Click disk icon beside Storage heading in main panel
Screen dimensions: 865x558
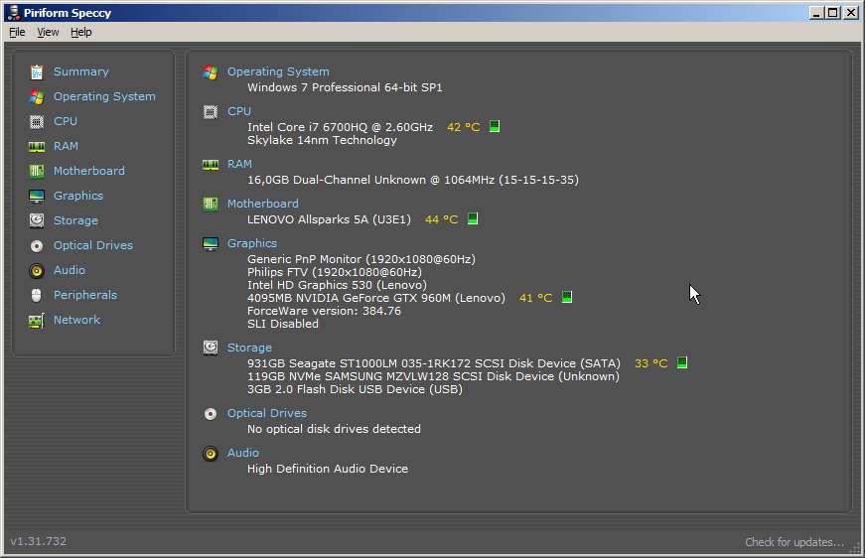(211, 348)
